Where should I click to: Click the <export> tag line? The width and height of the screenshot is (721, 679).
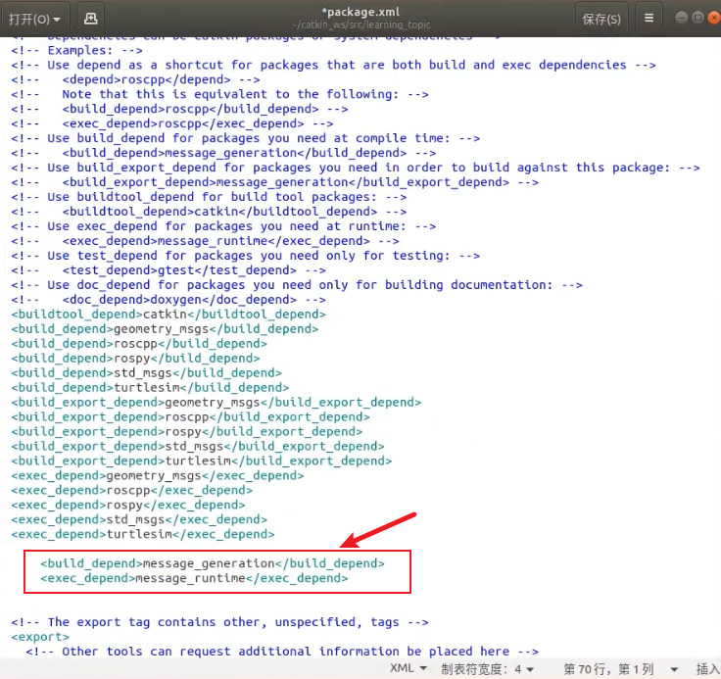[40, 638]
